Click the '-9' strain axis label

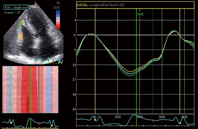pos(74,50)
